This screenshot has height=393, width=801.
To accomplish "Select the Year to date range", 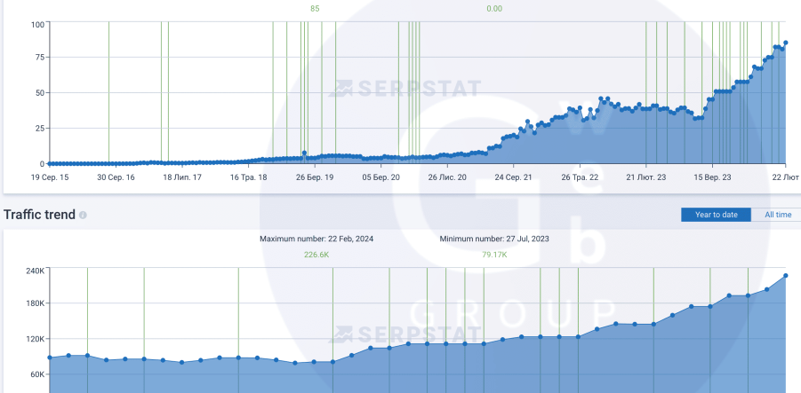I will coord(717,215).
